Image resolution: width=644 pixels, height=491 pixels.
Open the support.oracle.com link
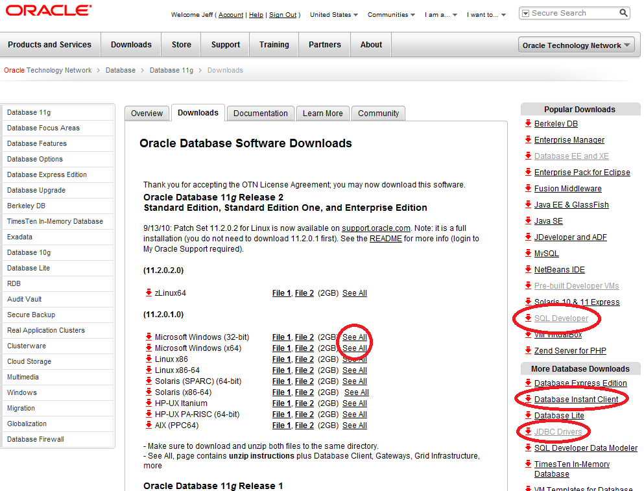pyautogui.click(x=376, y=228)
